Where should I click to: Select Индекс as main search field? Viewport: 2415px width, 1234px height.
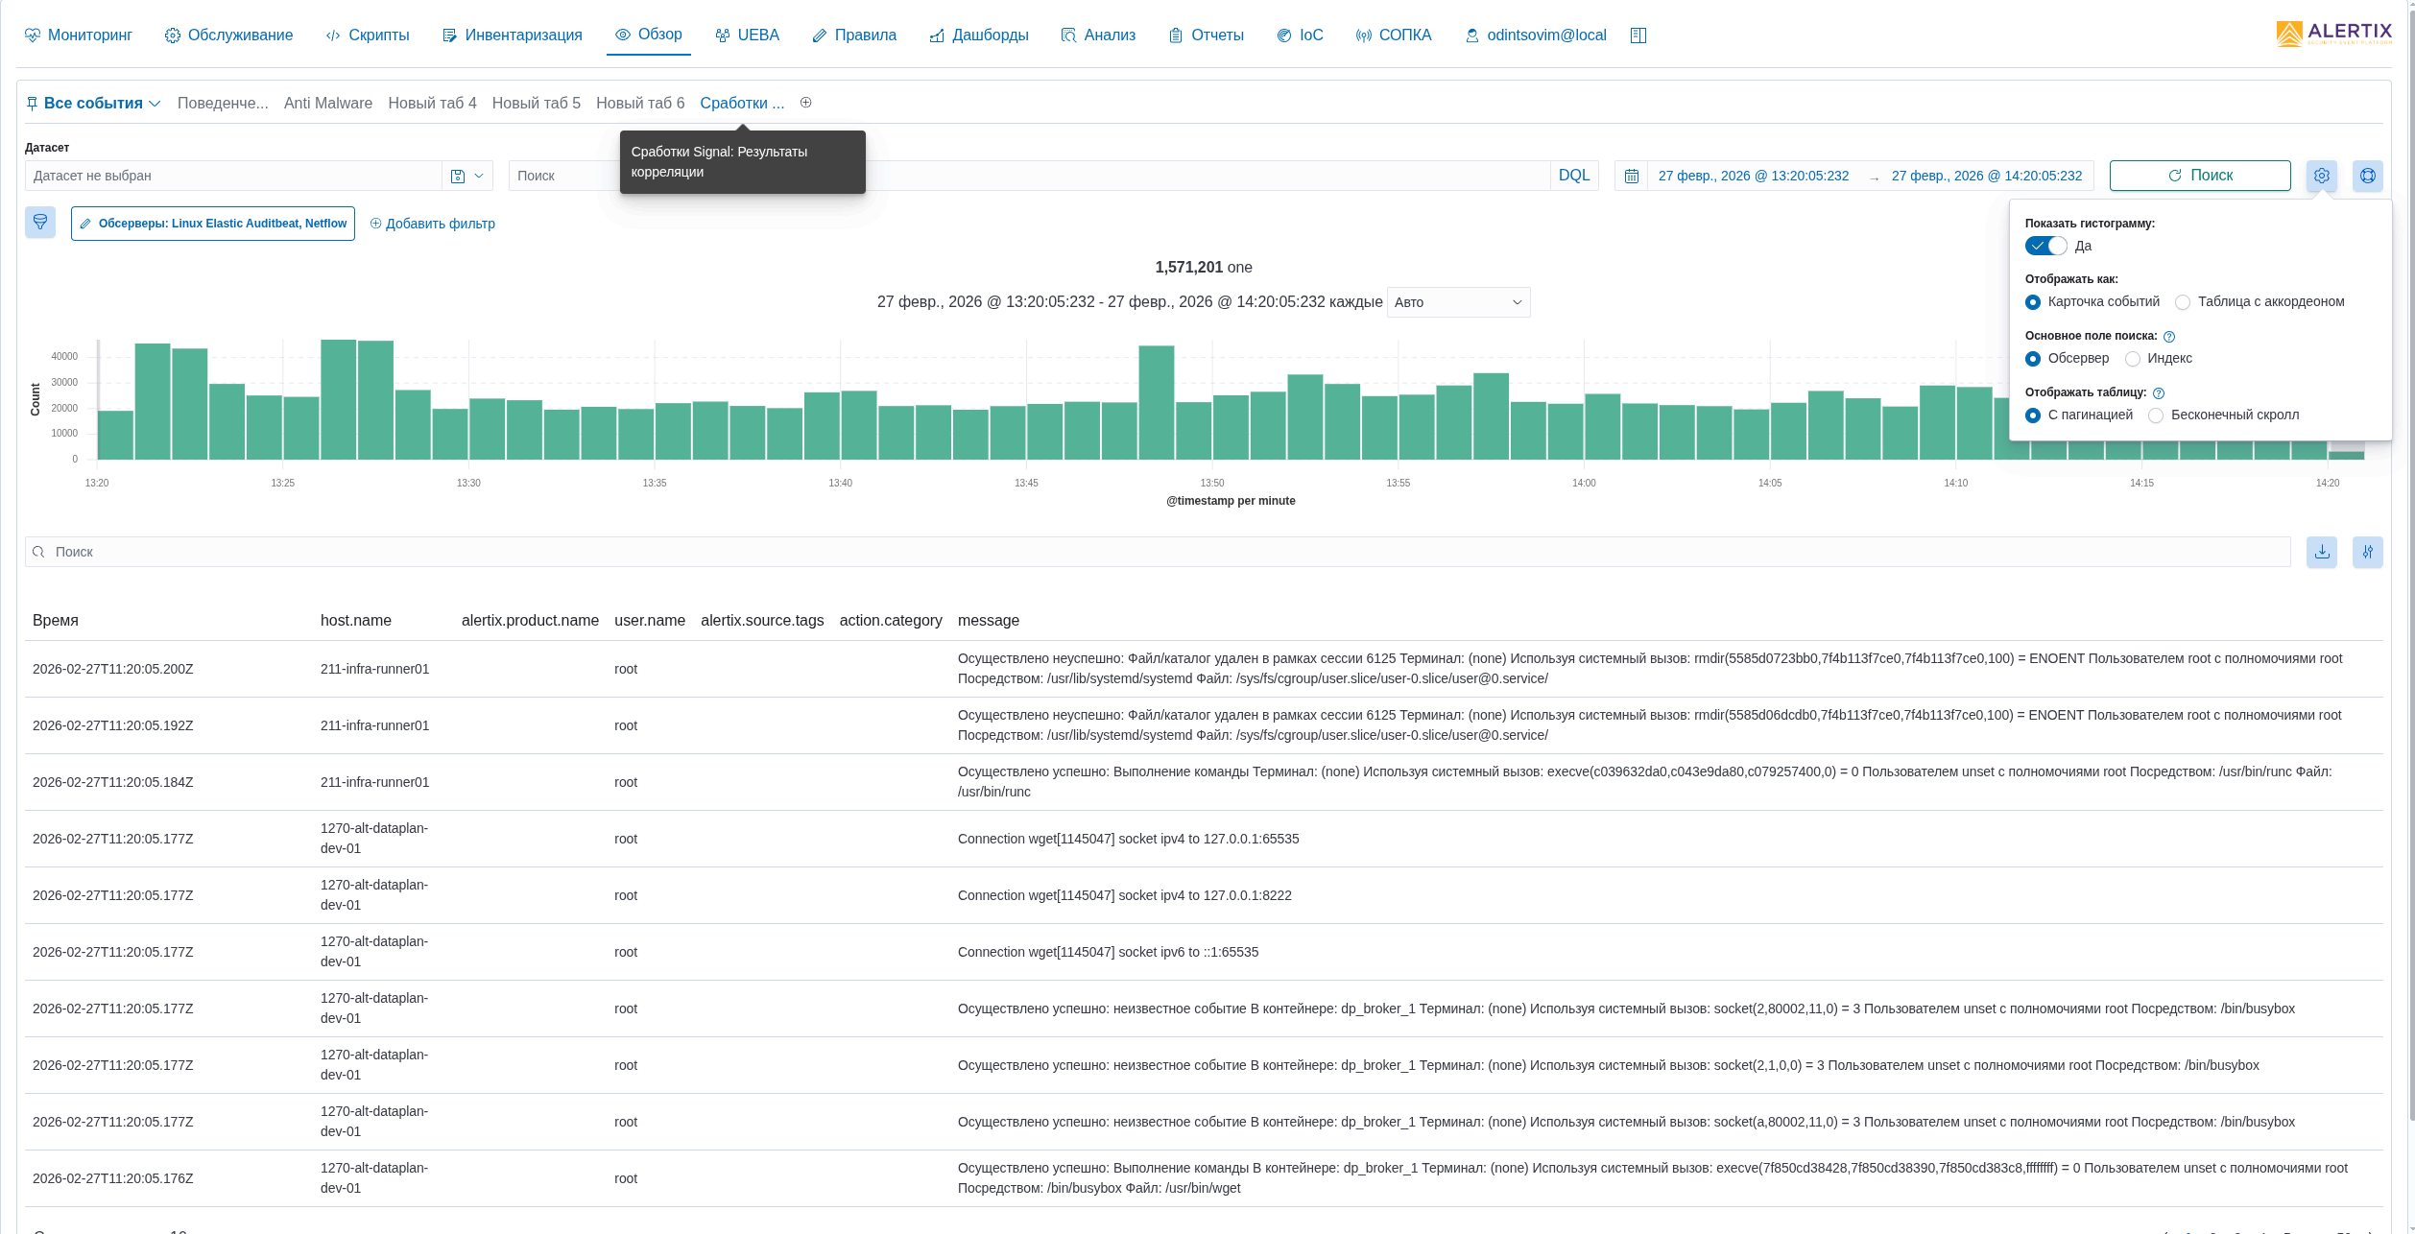tap(2133, 359)
